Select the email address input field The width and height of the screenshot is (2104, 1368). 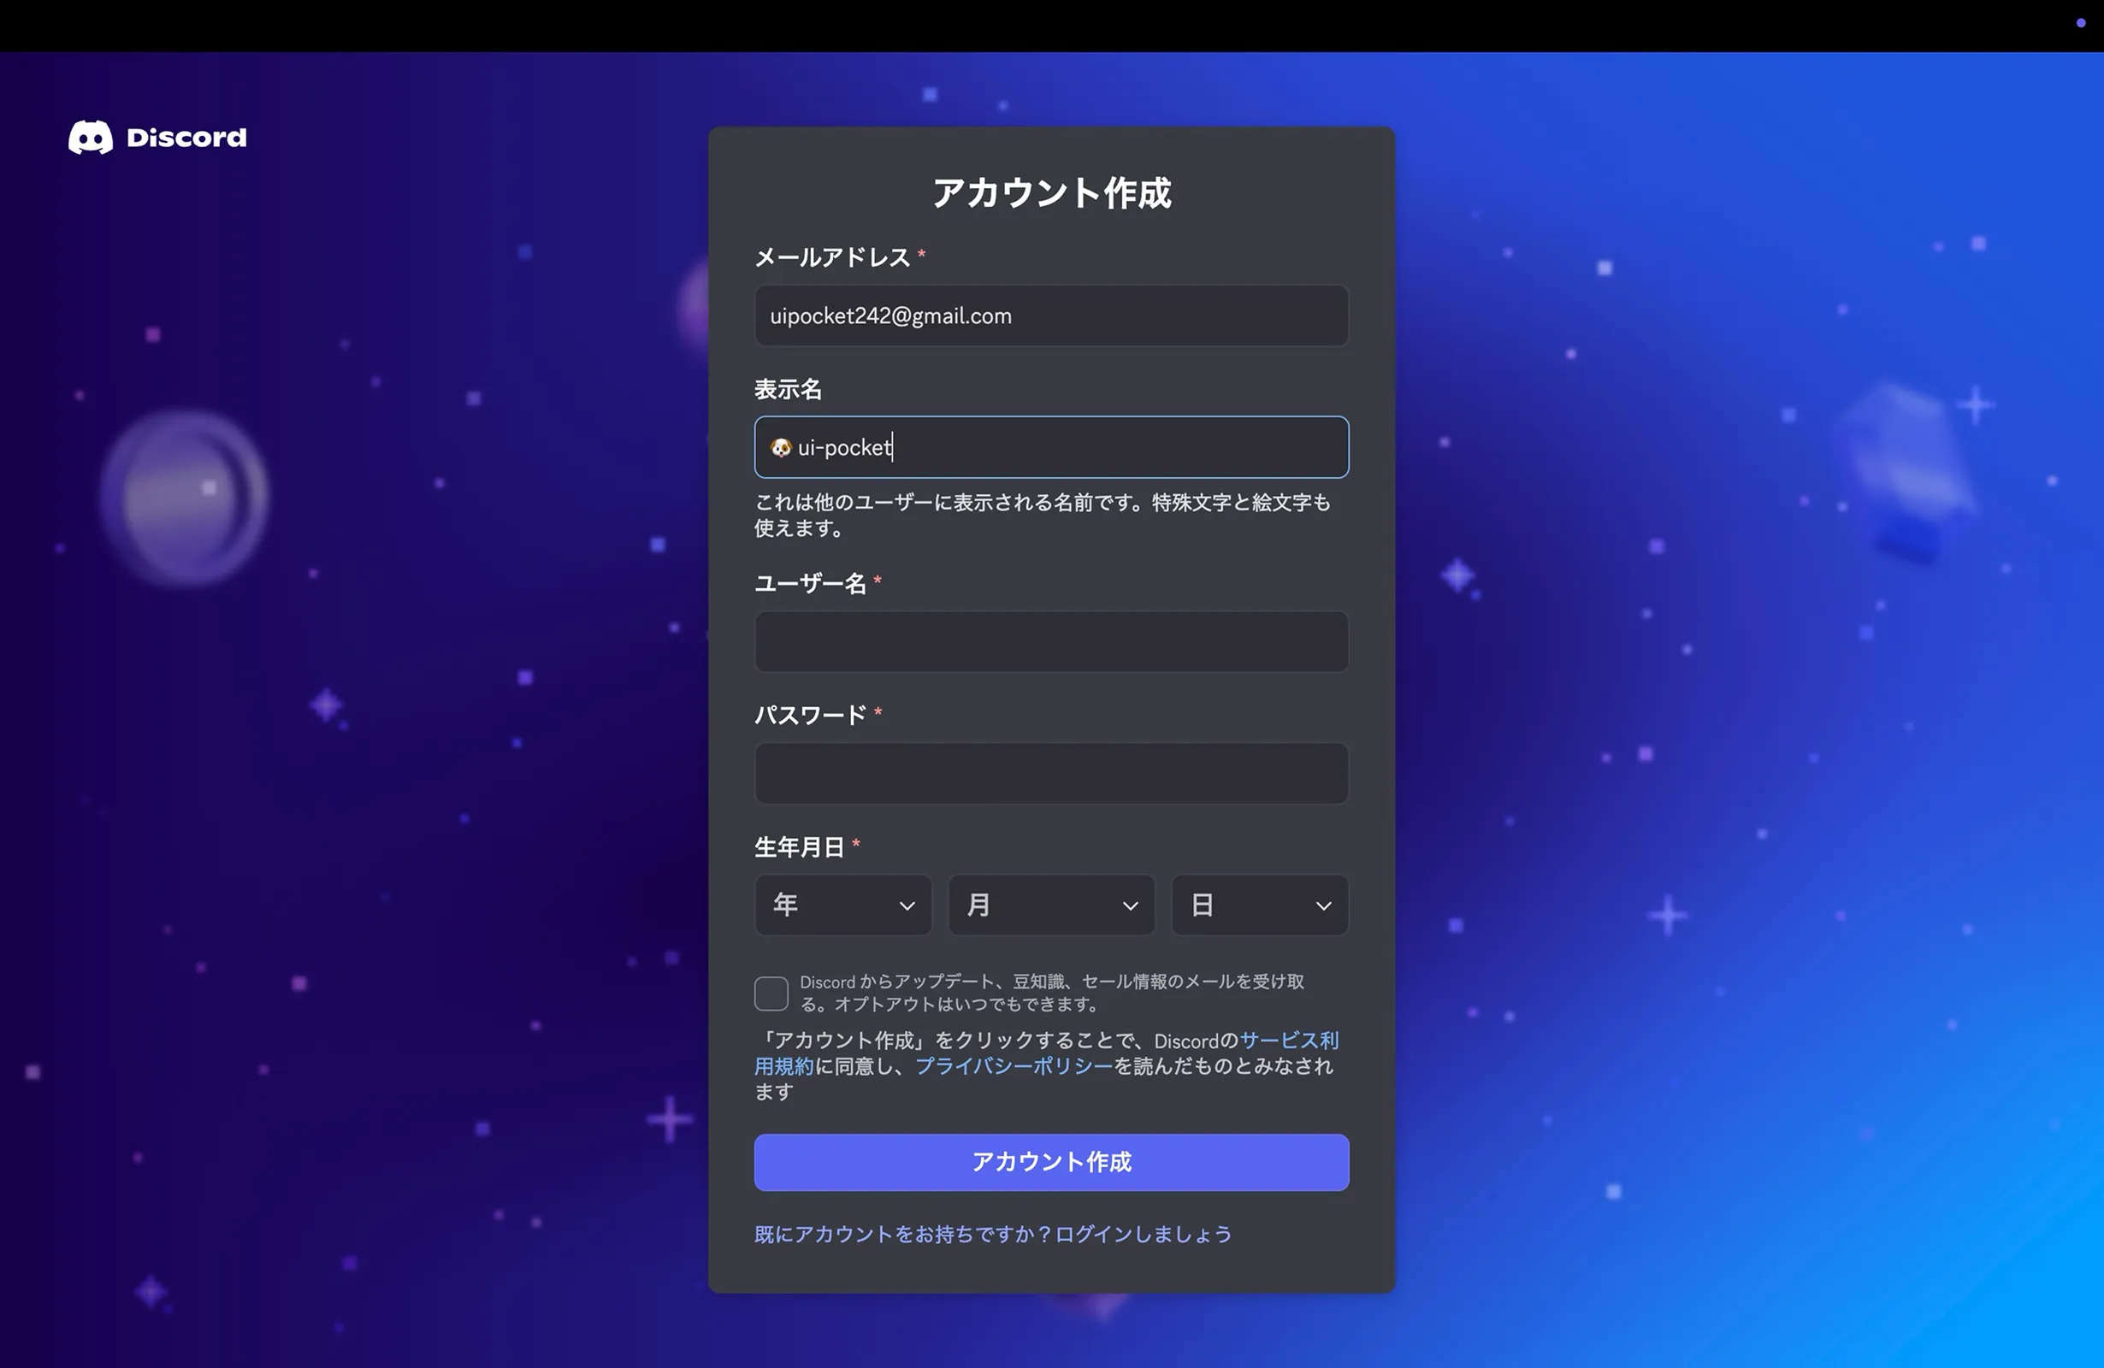pyautogui.click(x=1051, y=315)
